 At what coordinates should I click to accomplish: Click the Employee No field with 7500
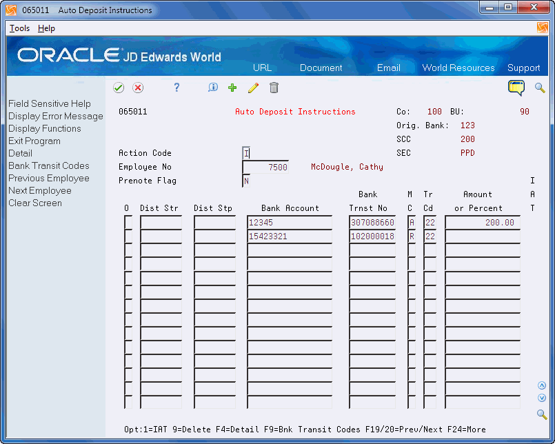pos(265,167)
